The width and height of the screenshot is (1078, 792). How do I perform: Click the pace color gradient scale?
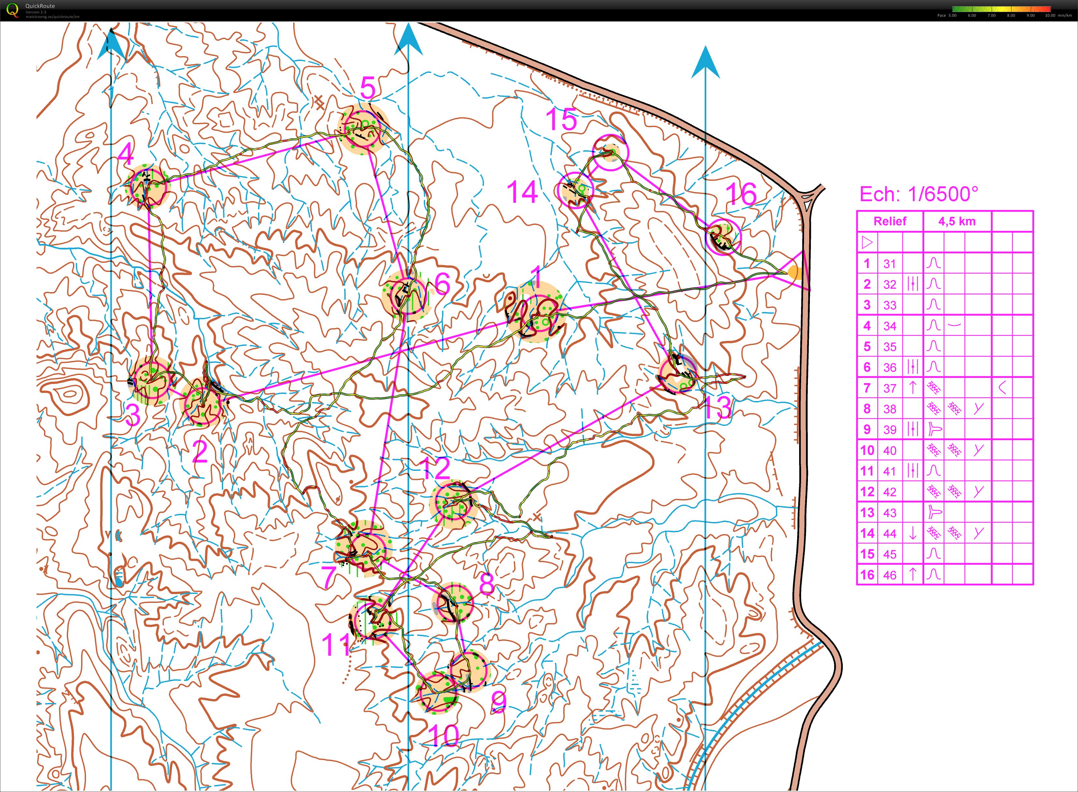[x=1001, y=9]
